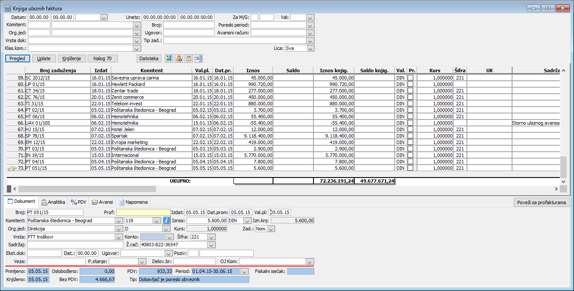
Task: Toggle Pr. checkbox for Hewlett Packard row
Action: coord(411,84)
